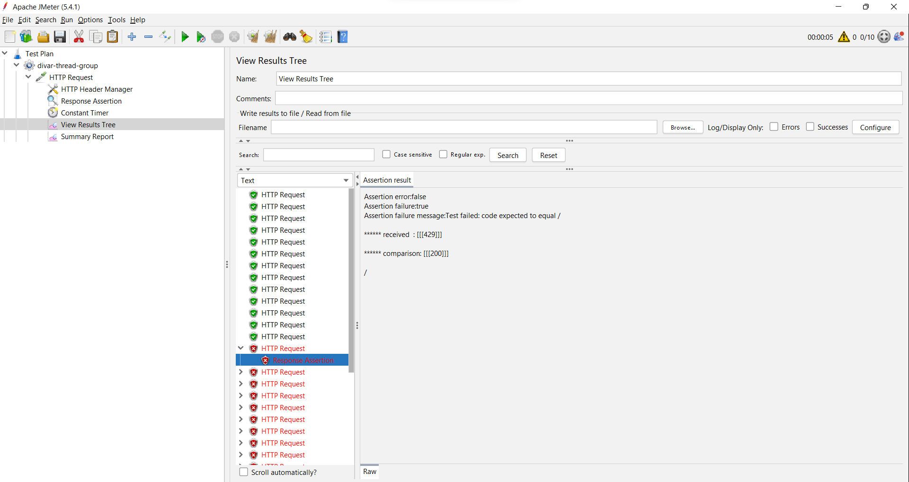Image resolution: width=909 pixels, height=482 pixels.
Task: Switch to the Raw tab
Action: [x=369, y=472]
